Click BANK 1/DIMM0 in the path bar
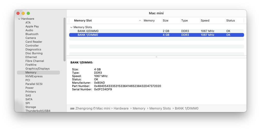This screenshot has width=261, height=131. (x=186, y=108)
